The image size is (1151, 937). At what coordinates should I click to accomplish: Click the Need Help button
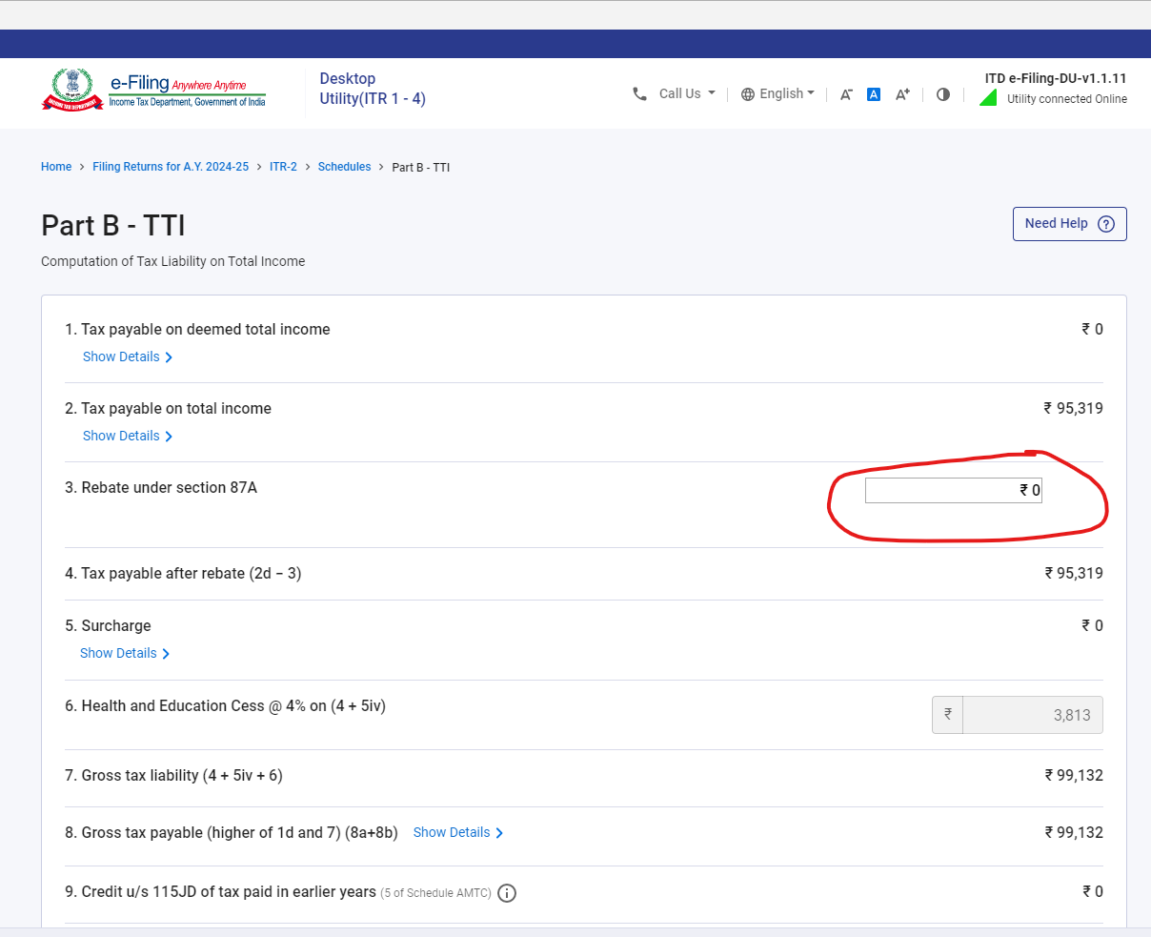click(x=1069, y=224)
